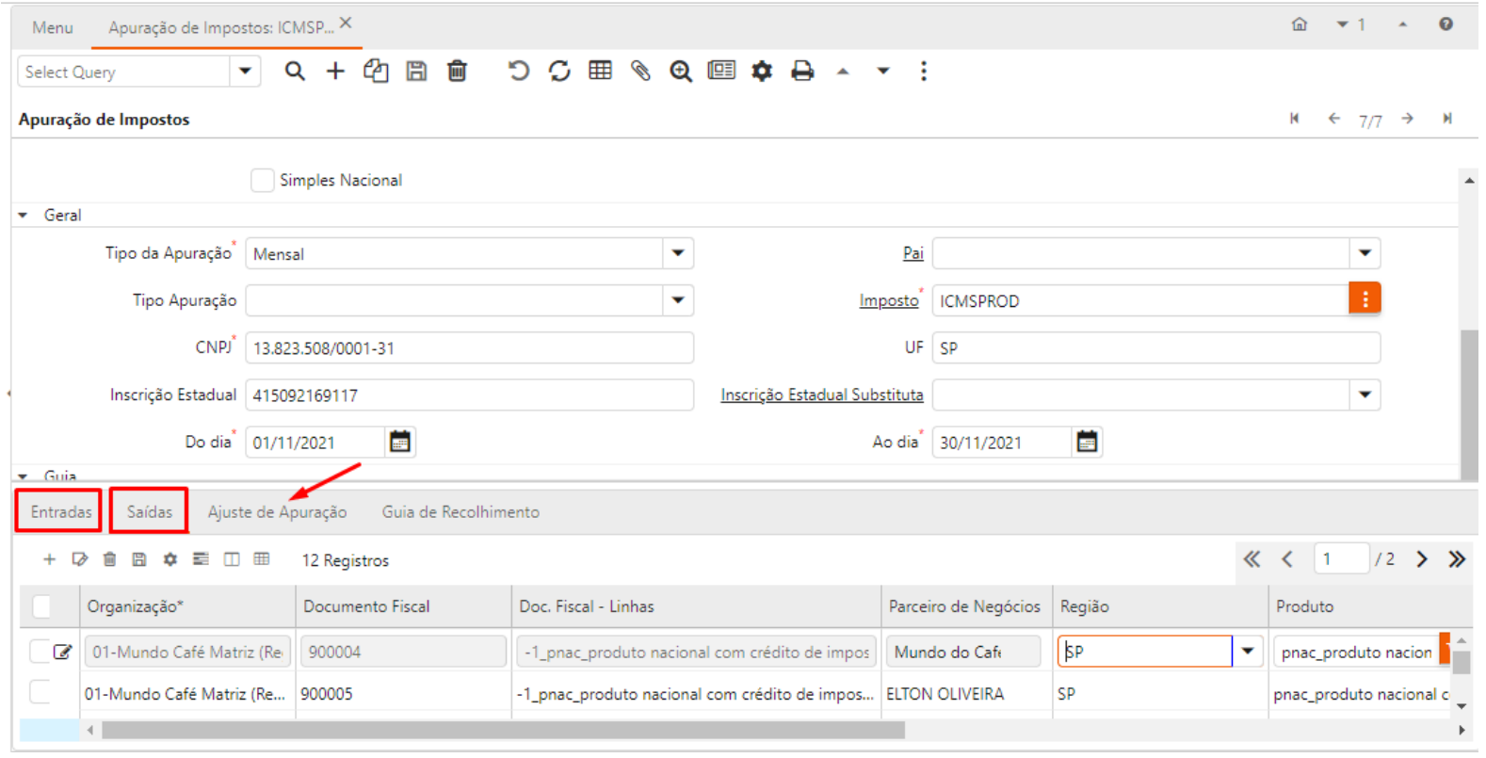Toggle grid view icon in main toolbar

click(x=600, y=72)
